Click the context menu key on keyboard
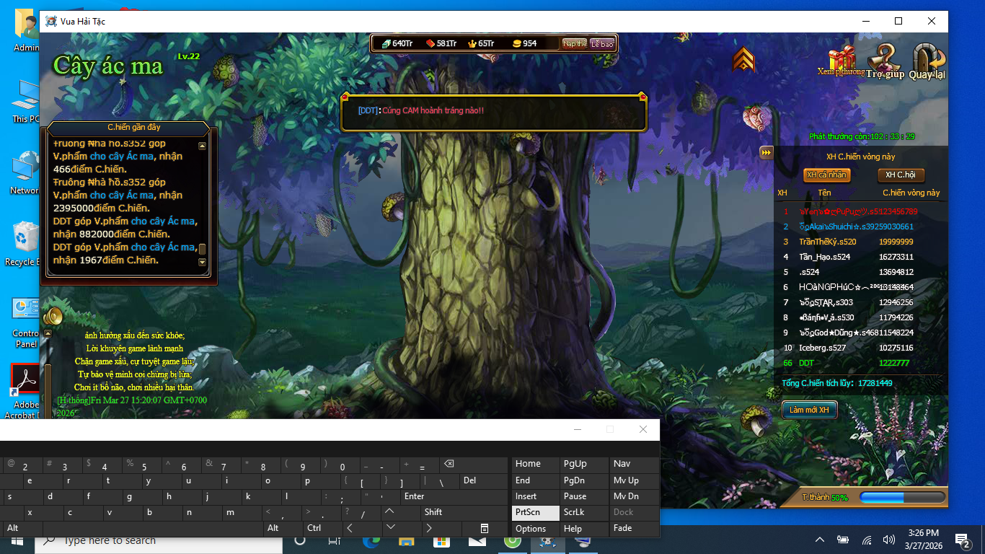Viewport: 985px width, 554px height. 485,529
